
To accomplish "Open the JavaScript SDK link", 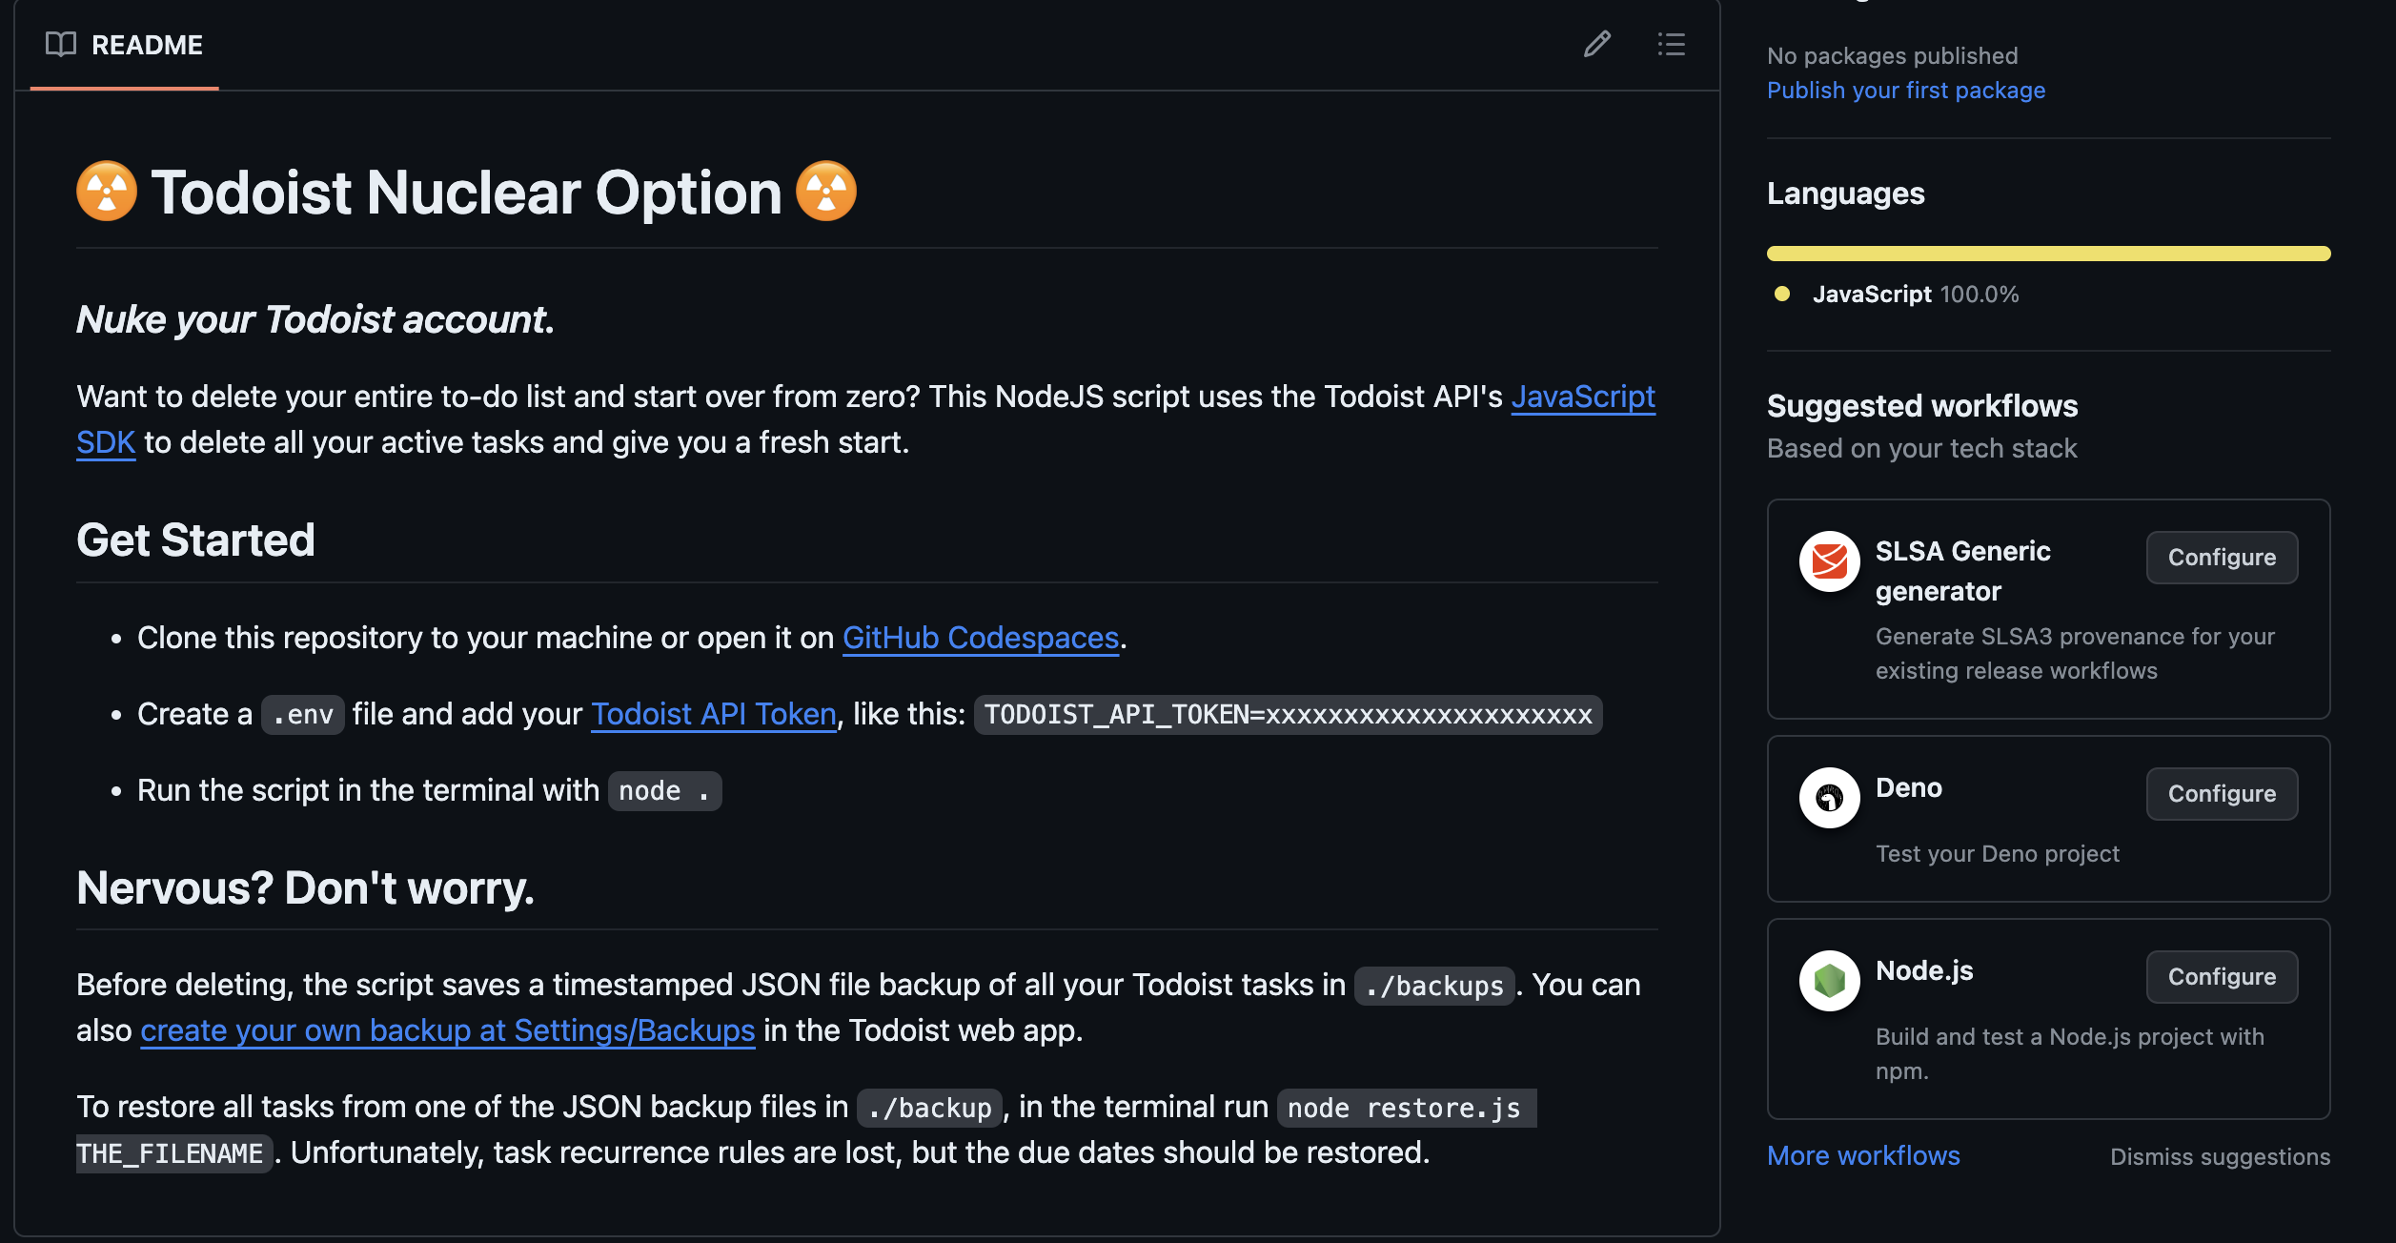I will [1584, 397].
